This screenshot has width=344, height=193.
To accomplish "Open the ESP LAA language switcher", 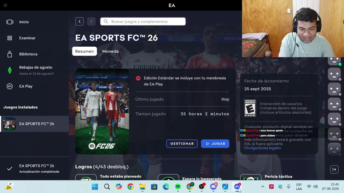I will tap(299, 187).
